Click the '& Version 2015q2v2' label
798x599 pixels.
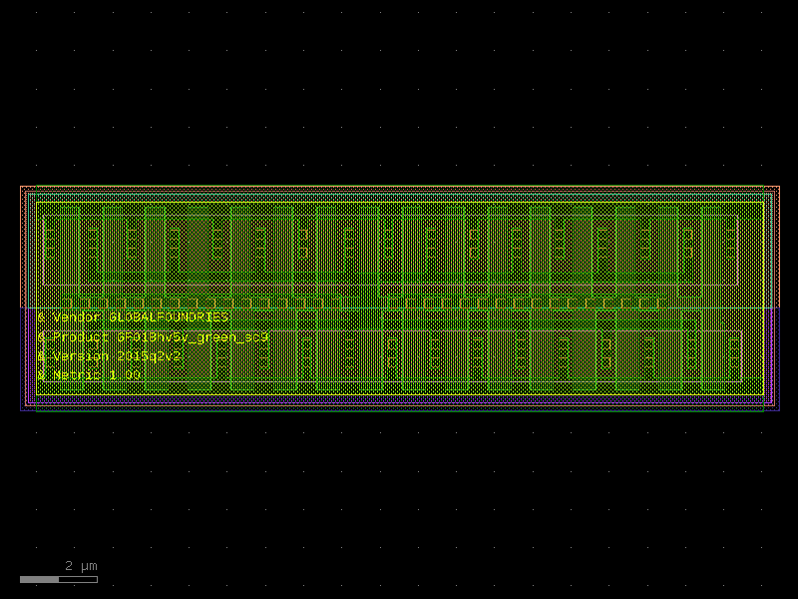pos(110,356)
